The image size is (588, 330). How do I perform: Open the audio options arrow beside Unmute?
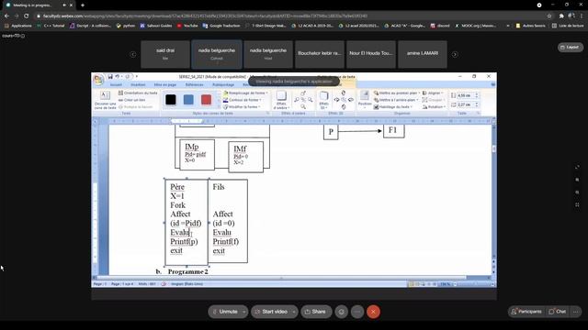point(244,312)
